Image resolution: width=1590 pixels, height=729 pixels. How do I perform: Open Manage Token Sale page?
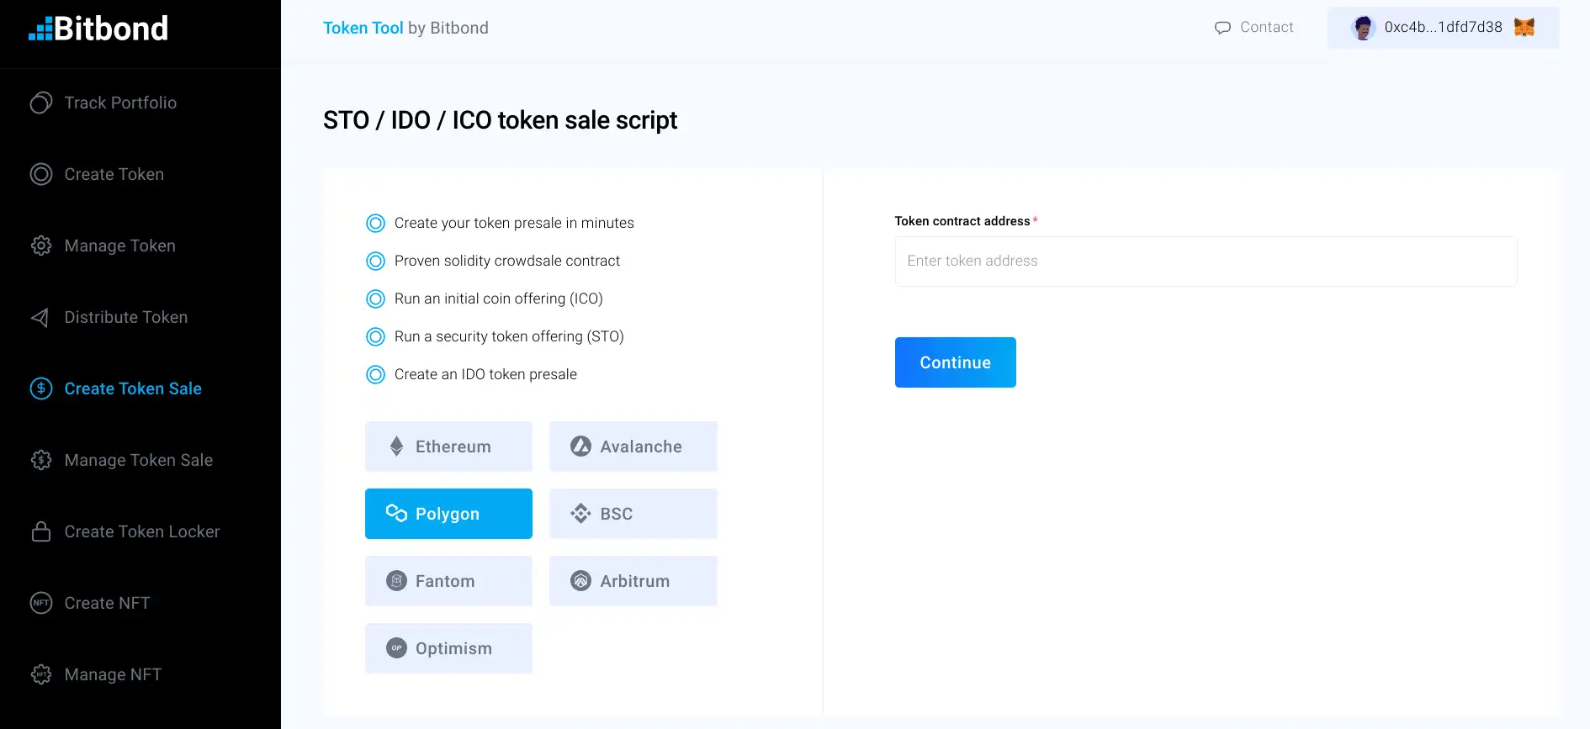click(x=139, y=460)
